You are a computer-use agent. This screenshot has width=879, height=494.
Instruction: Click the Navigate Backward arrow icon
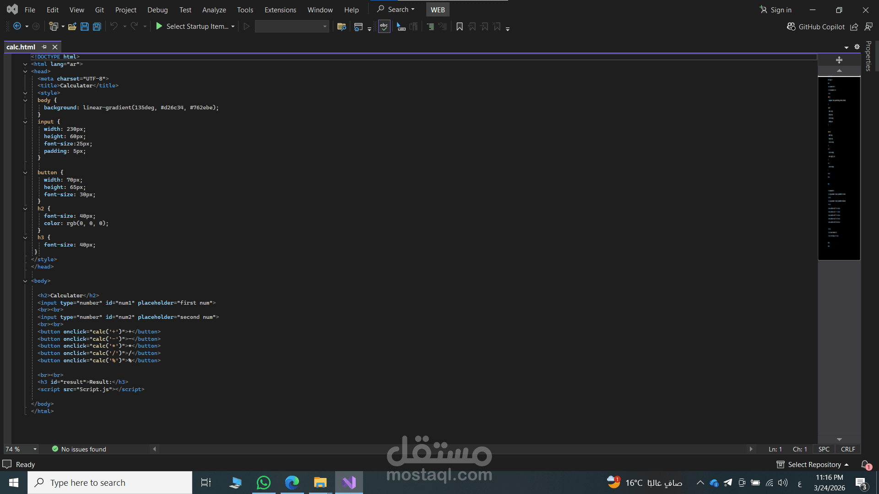pos(17,27)
